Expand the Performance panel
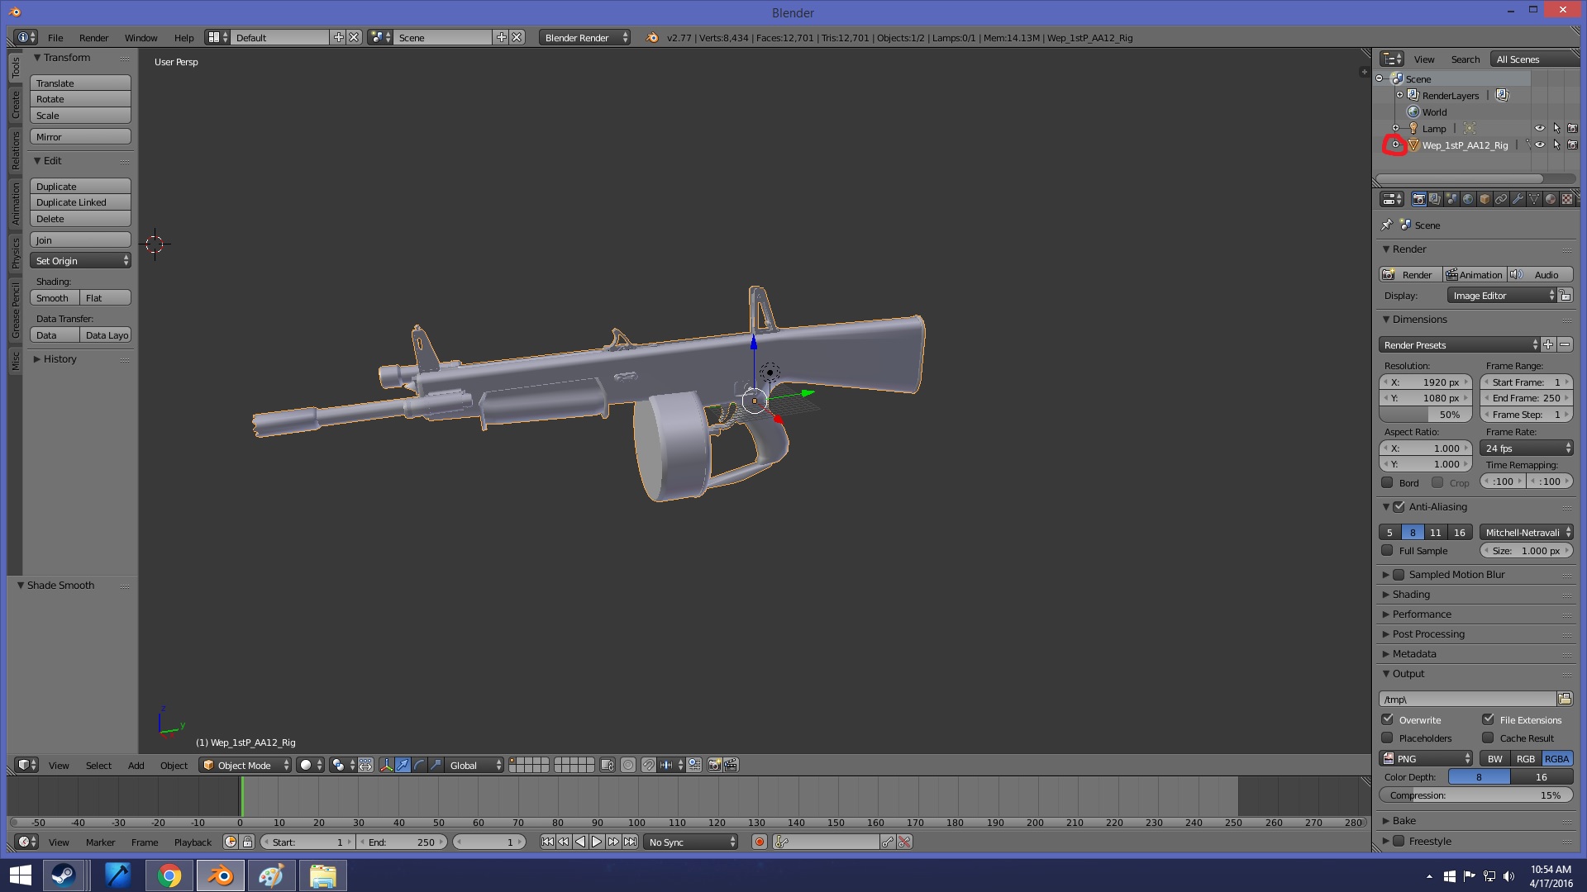This screenshot has height=892, width=1587. (1422, 614)
